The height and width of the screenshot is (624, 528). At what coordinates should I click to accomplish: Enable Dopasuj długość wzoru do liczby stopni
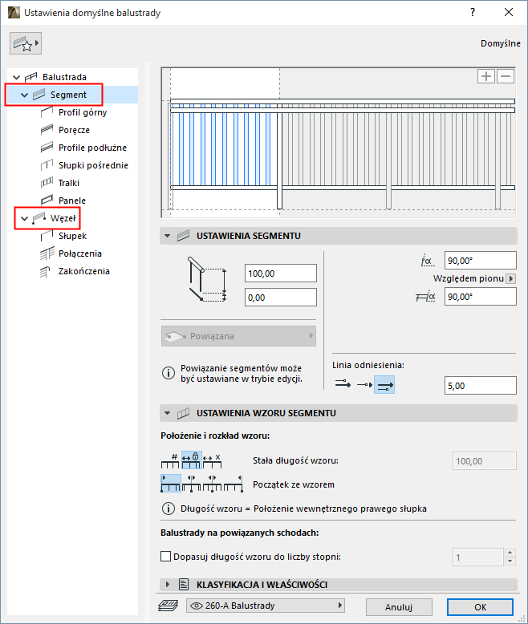click(x=165, y=557)
